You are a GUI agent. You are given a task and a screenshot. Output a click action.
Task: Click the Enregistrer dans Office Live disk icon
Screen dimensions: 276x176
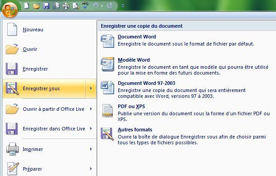12,129
